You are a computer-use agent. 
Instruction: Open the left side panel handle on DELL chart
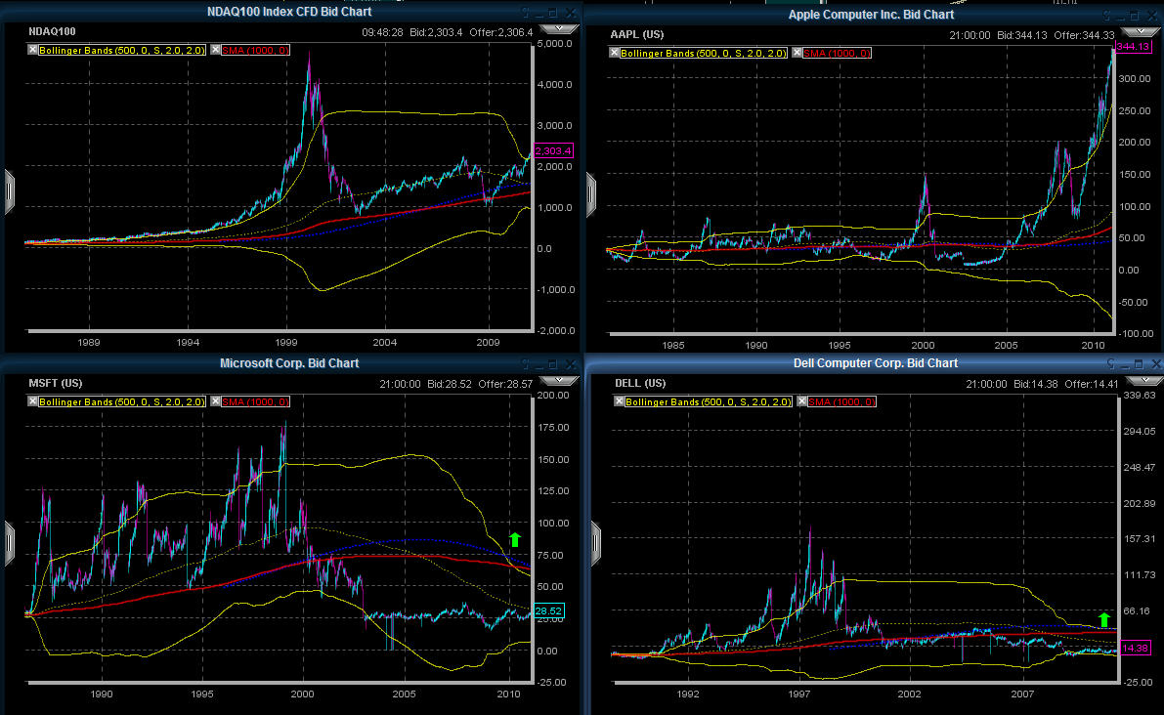[593, 536]
